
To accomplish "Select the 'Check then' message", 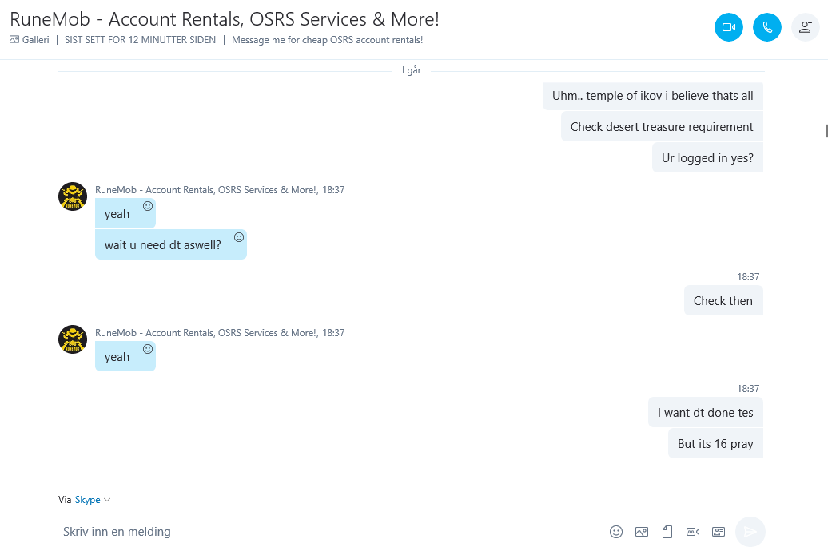I will (x=723, y=301).
